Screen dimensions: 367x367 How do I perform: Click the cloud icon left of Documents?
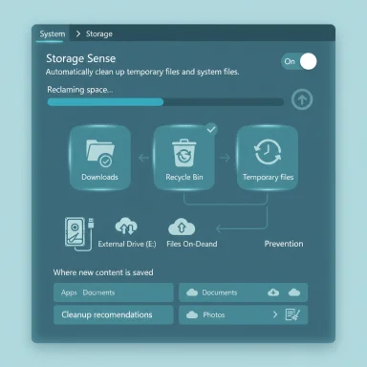click(x=192, y=292)
